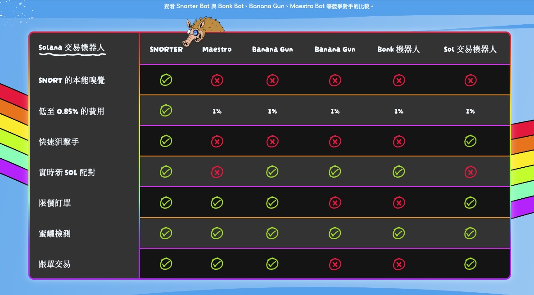Click Maestro's red cross in 快速狙擊手 row
The height and width of the screenshot is (295, 534).
pyautogui.click(x=217, y=142)
